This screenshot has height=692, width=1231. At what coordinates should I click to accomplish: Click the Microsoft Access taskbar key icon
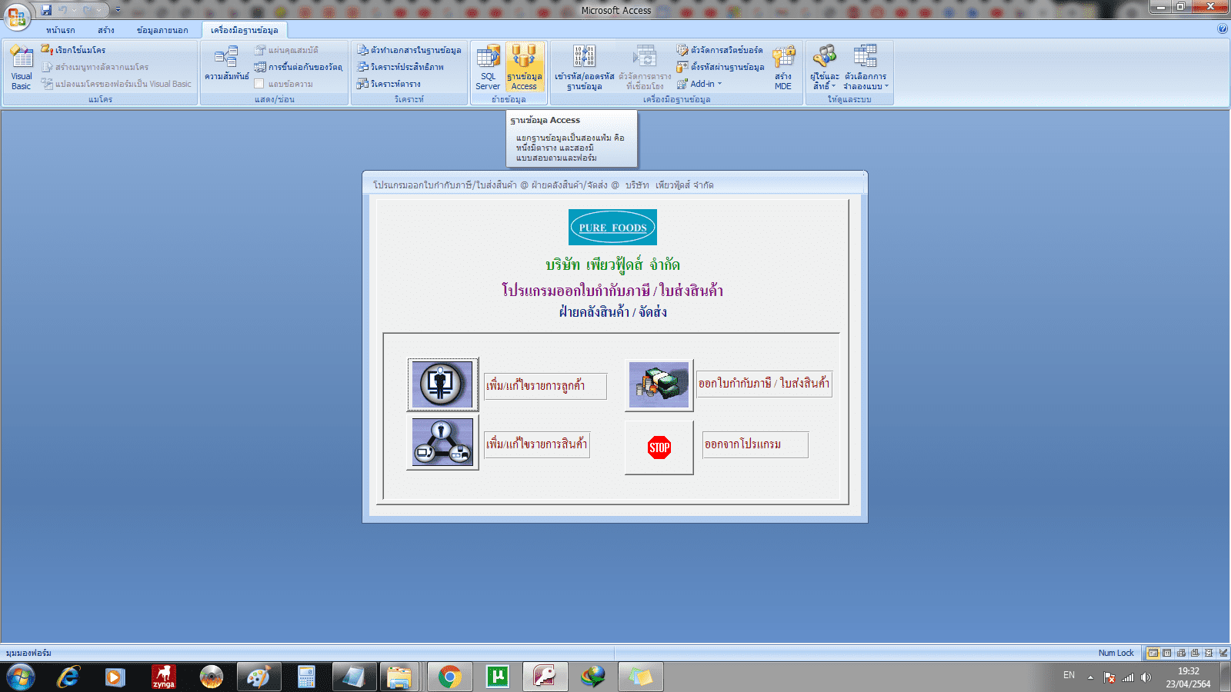pos(545,677)
